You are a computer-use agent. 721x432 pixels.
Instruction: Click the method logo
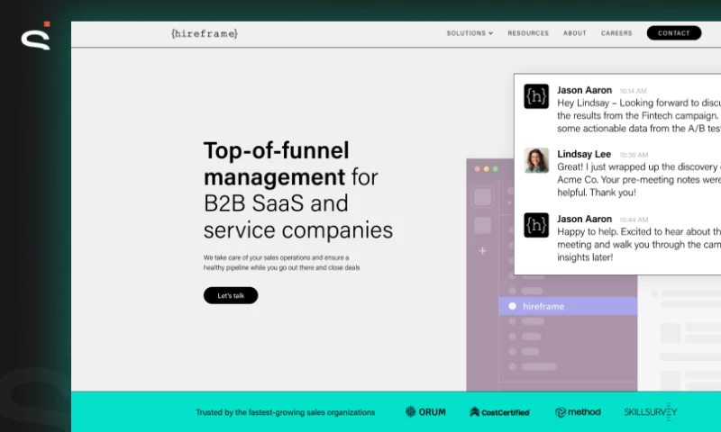(x=578, y=412)
